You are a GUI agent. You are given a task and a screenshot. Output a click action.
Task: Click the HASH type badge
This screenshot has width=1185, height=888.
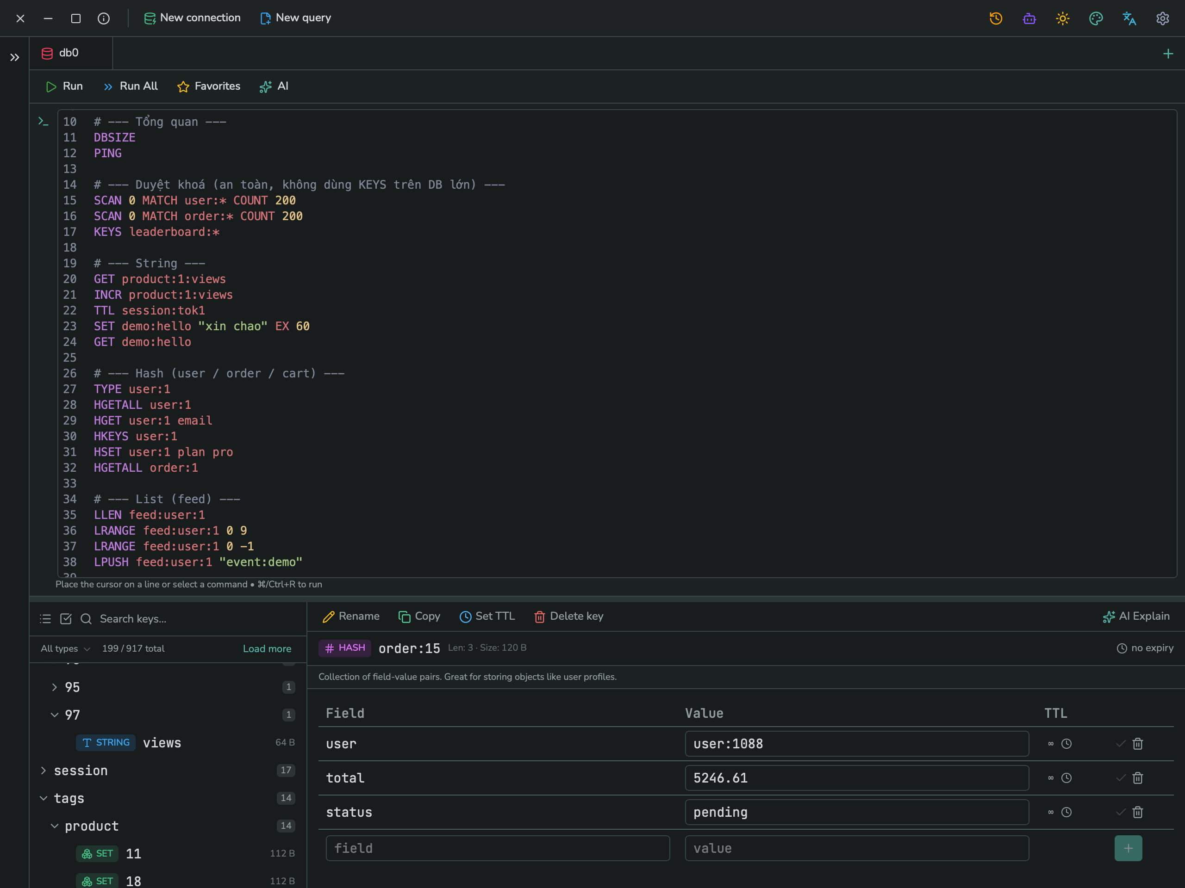[345, 647]
